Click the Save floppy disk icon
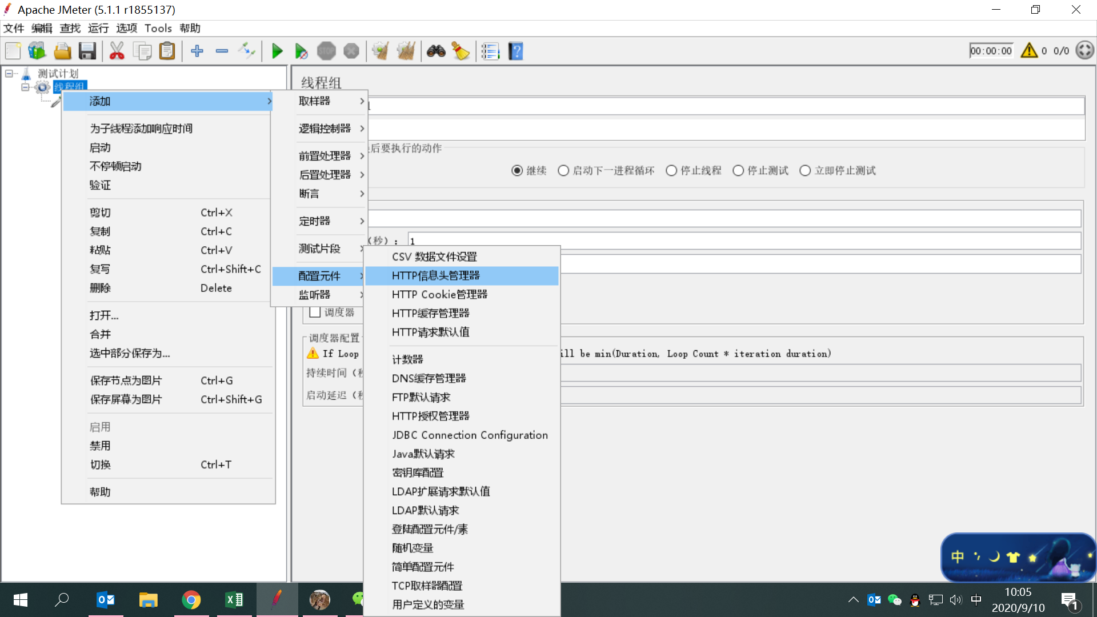This screenshot has height=617, width=1097. [x=87, y=51]
